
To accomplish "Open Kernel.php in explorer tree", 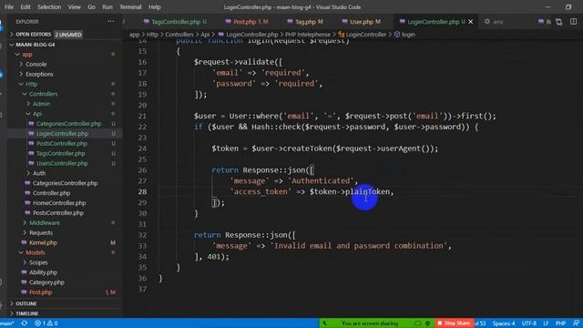I will click(43, 243).
